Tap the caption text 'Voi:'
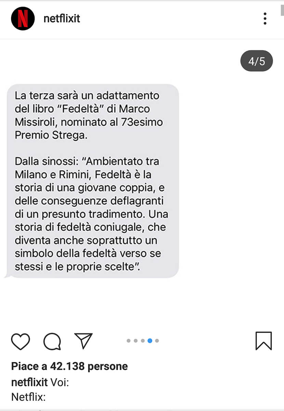The height and width of the screenshot is (411, 284). (60, 382)
